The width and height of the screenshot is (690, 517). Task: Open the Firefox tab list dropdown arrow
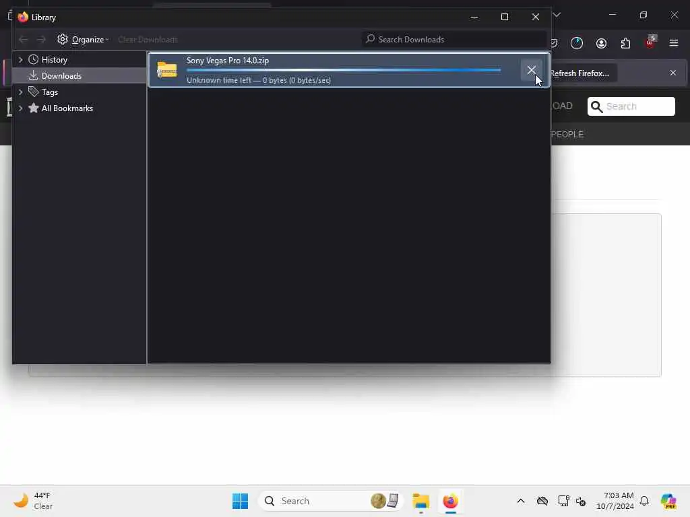point(557,15)
